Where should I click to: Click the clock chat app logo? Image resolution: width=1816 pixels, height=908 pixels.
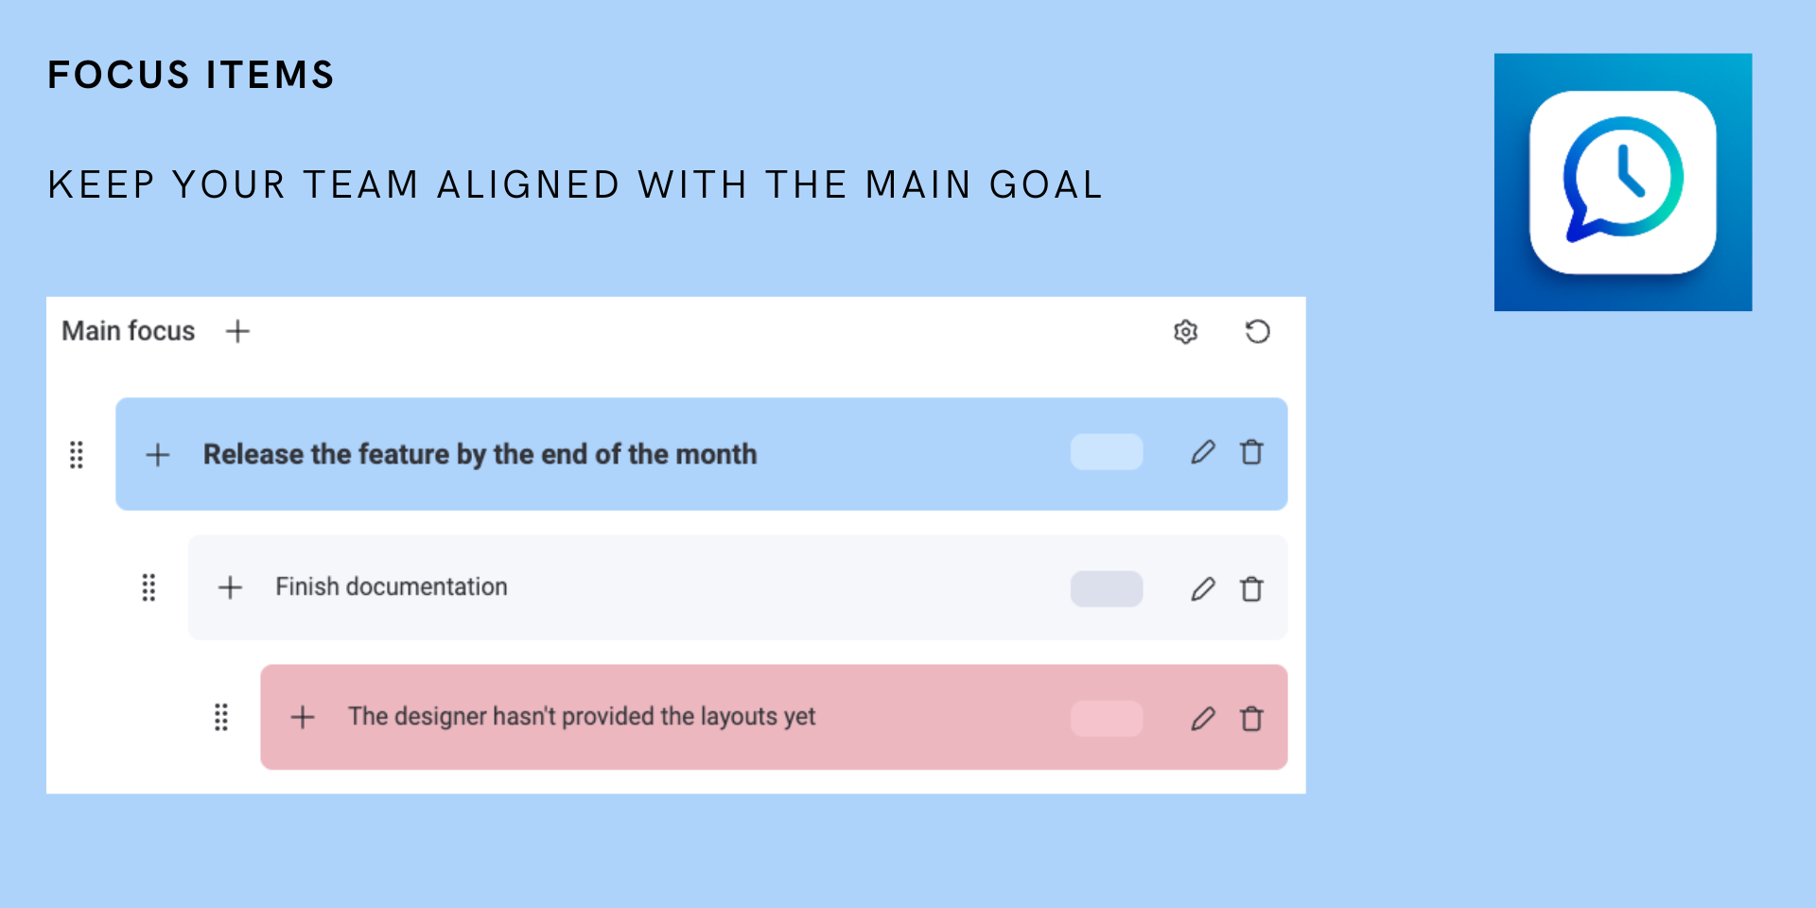(x=1623, y=182)
